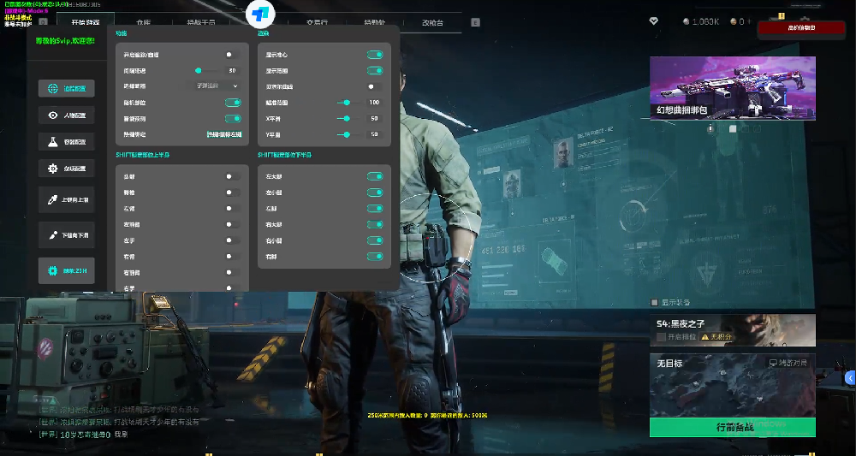
Task: Open the 无目标 map thumbnail
Action: [733, 384]
